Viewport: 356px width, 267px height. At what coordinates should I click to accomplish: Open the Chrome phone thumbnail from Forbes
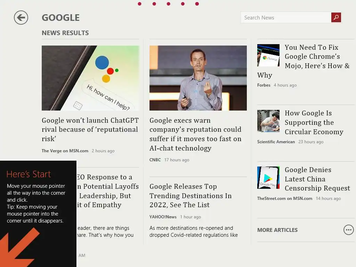pyautogui.click(x=268, y=55)
